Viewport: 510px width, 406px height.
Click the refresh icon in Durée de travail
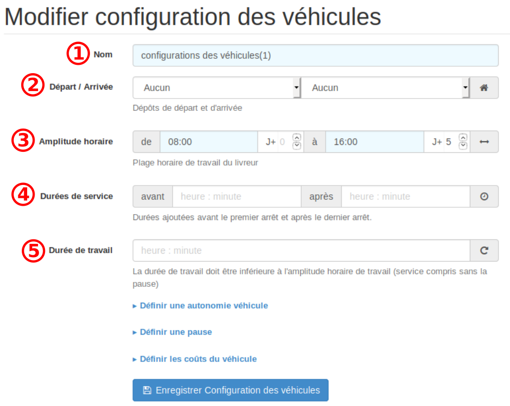tap(484, 251)
